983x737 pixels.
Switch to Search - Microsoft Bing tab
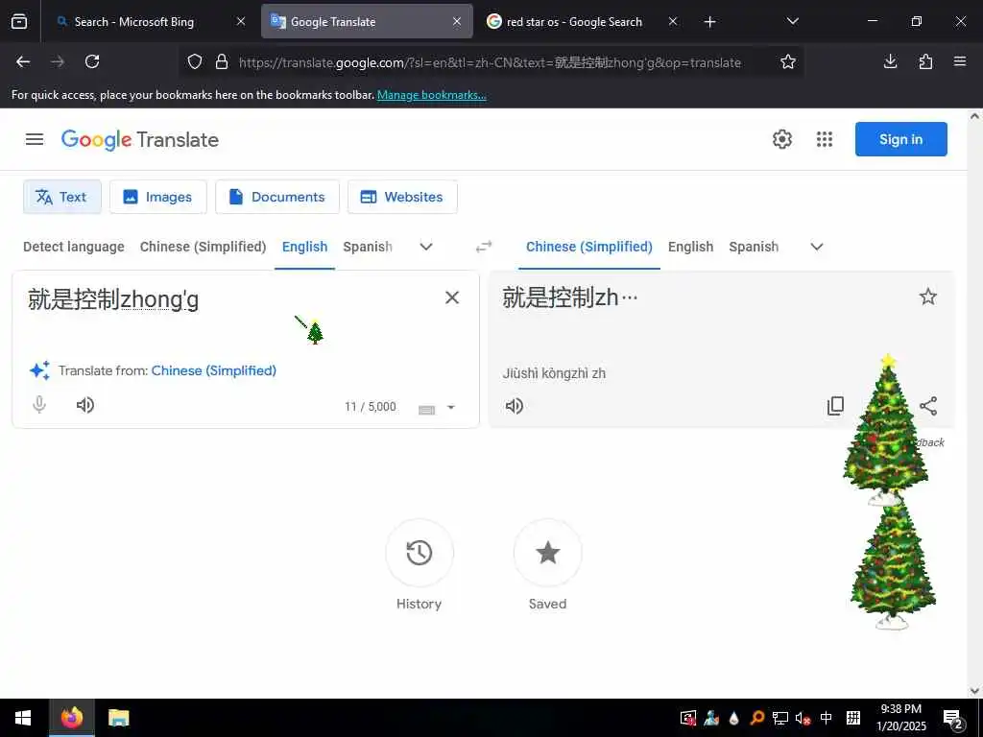[134, 22]
